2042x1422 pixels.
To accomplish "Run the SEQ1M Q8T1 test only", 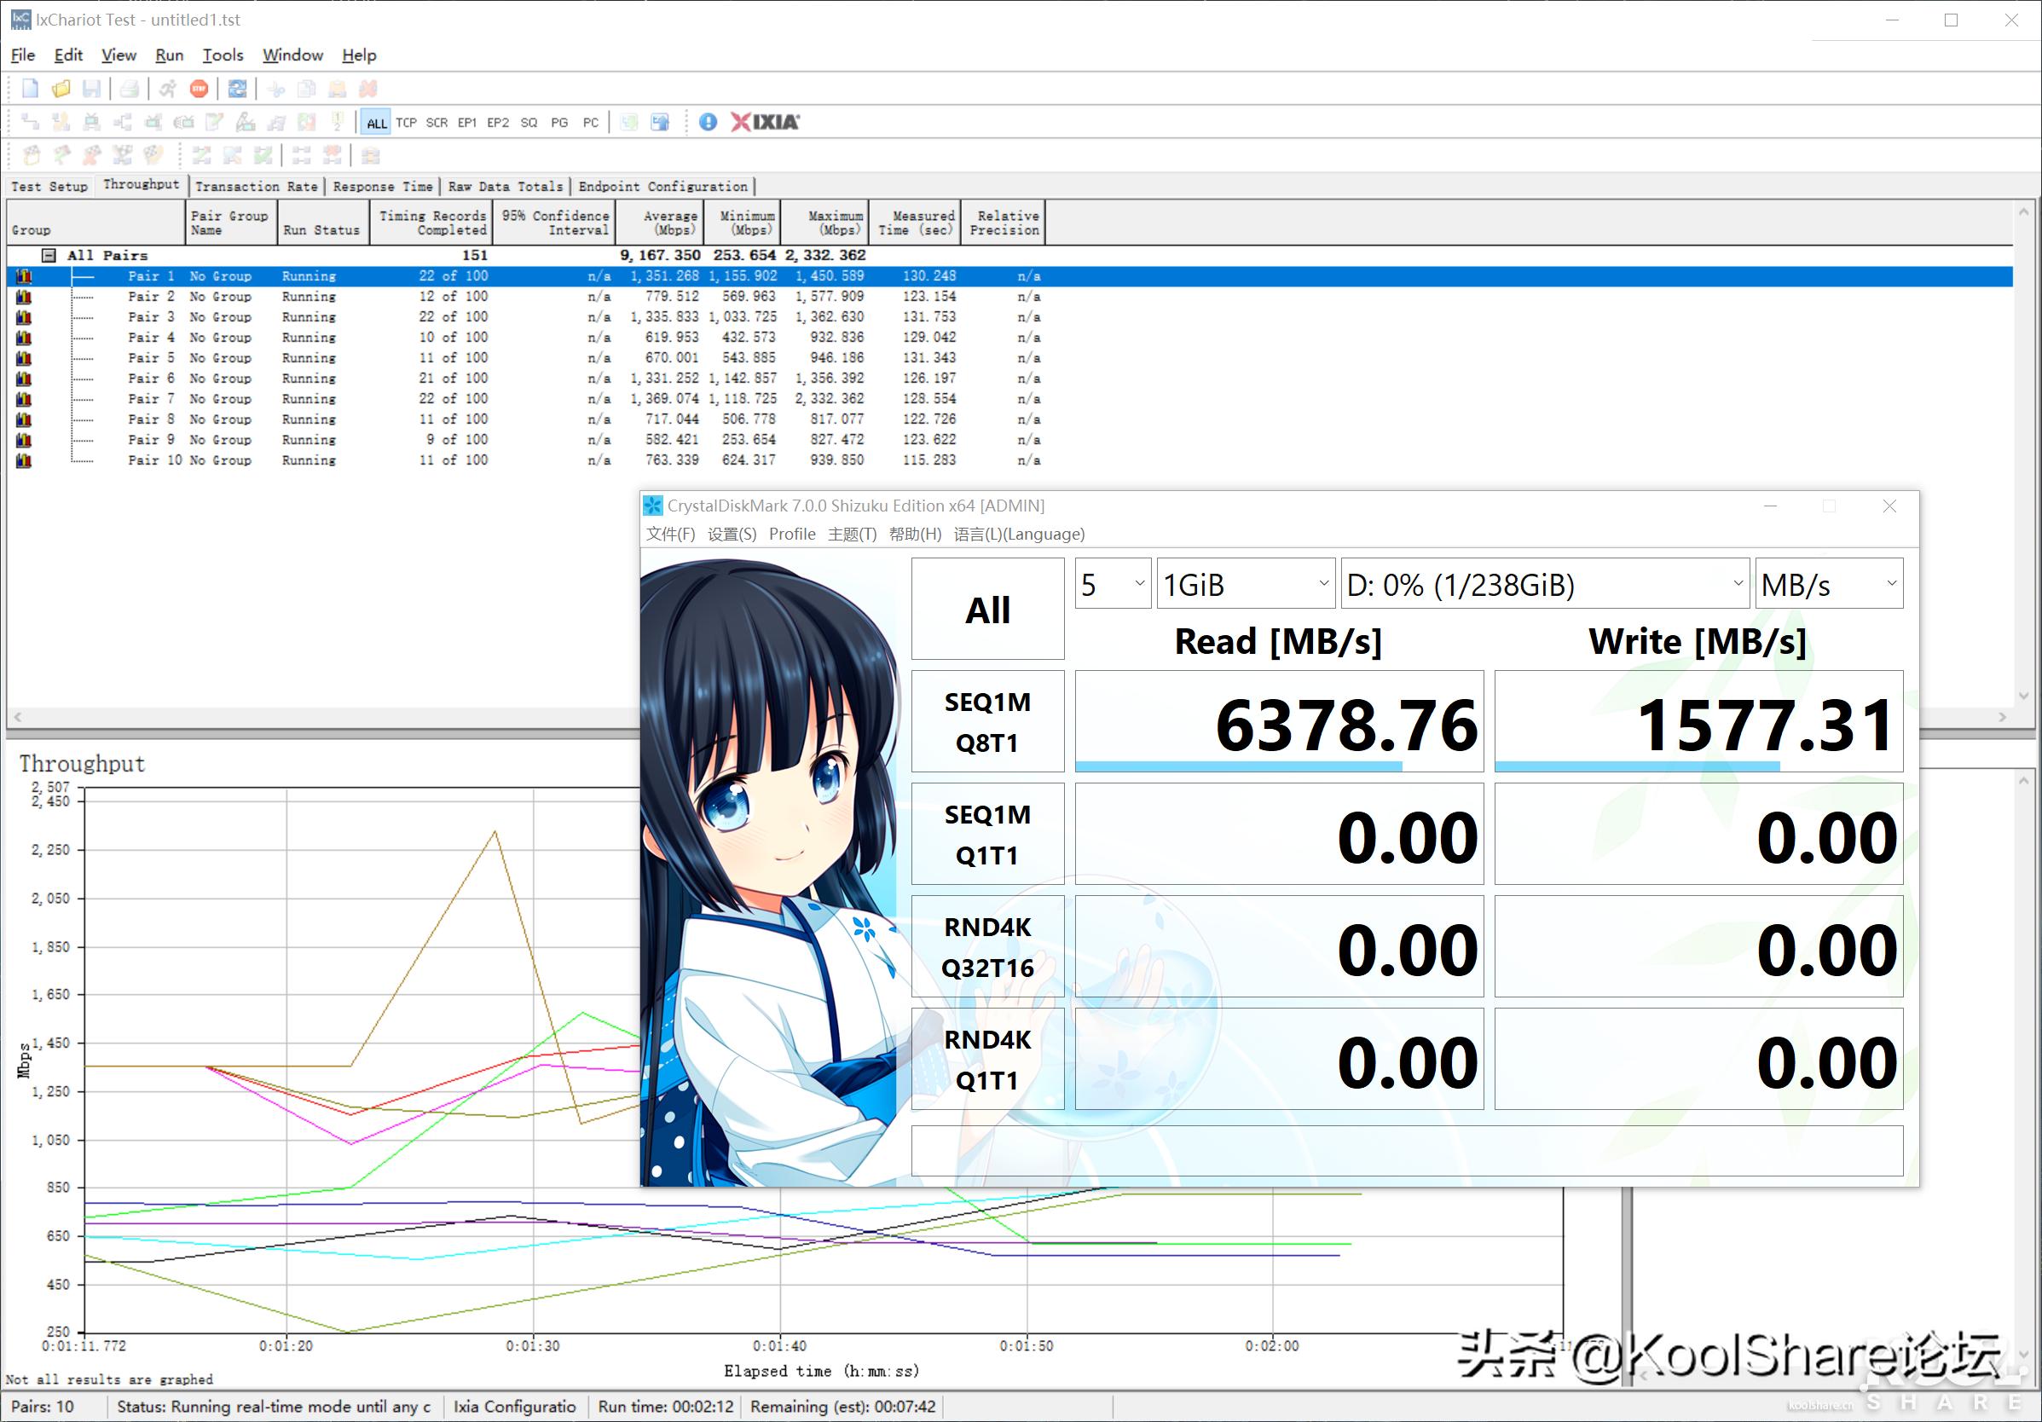I will [x=987, y=721].
